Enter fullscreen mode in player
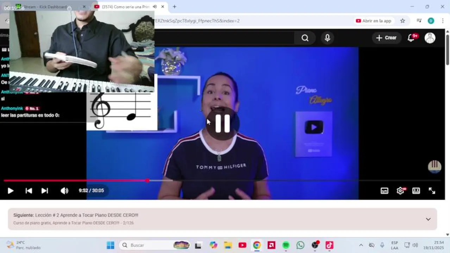The height and width of the screenshot is (253, 450). [x=432, y=190]
